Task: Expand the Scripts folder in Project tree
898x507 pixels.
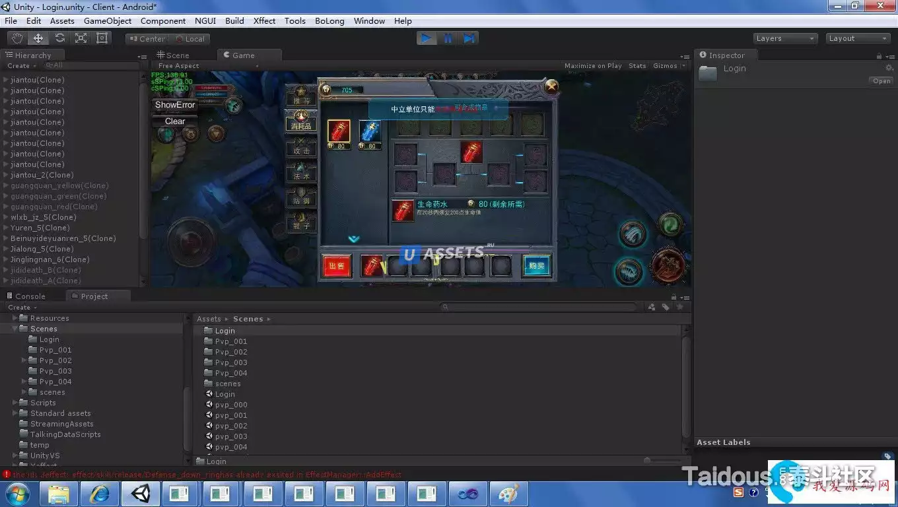Action: click(x=15, y=403)
